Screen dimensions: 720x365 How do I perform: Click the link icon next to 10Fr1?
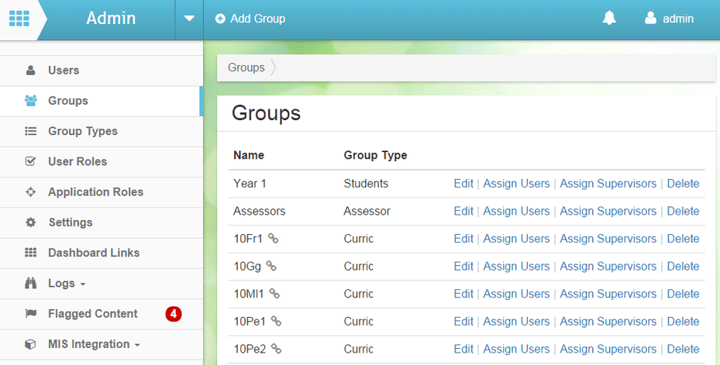pyautogui.click(x=274, y=238)
